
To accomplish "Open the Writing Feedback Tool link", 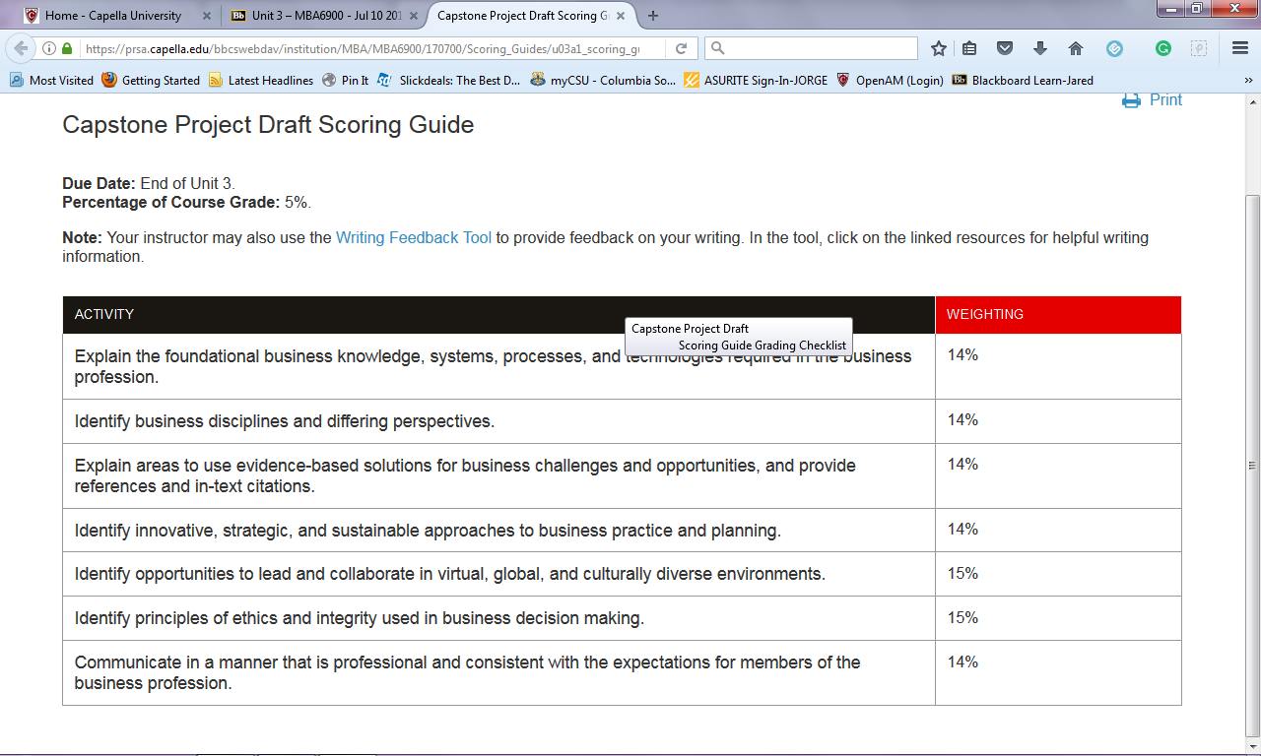I will coord(413,237).
